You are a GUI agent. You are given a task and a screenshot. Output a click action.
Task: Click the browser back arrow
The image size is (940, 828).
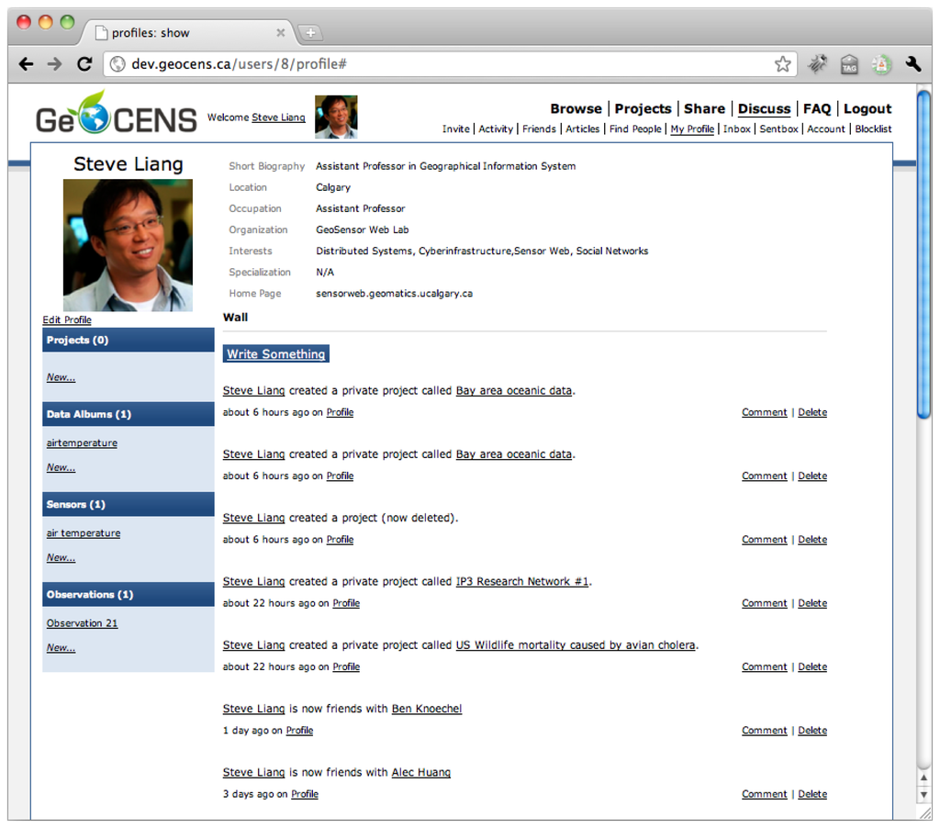click(x=26, y=64)
